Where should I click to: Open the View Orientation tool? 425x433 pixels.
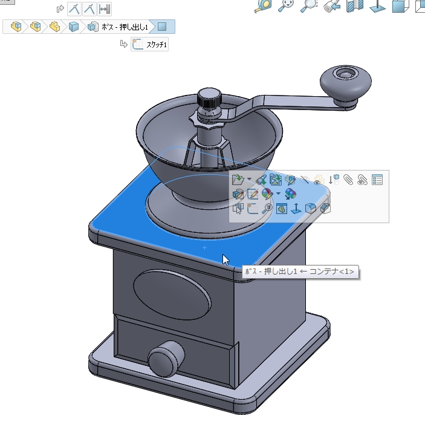(x=398, y=5)
